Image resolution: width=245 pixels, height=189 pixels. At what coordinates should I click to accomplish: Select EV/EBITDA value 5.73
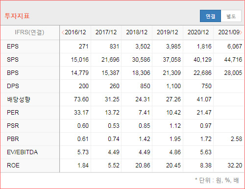(83, 152)
